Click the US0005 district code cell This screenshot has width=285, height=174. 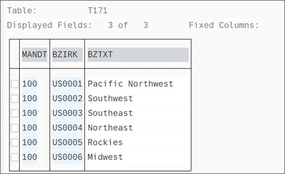[x=67, y=142]
